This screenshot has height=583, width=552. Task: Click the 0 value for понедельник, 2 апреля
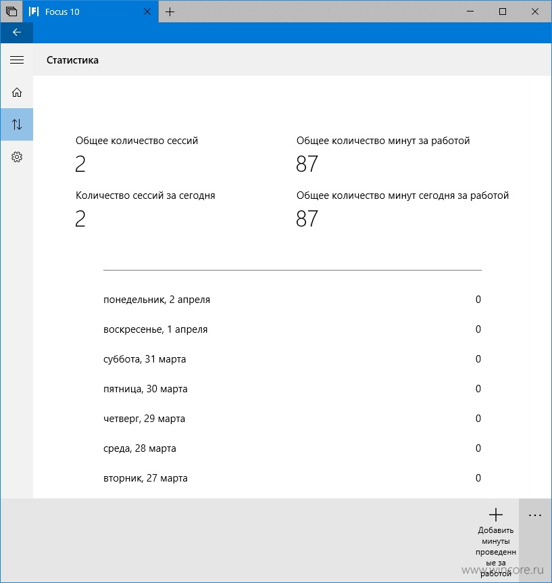coord(478,300)
